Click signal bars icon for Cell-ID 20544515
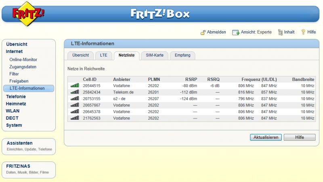Screen dimensions: 323x182 pos(75,85)
